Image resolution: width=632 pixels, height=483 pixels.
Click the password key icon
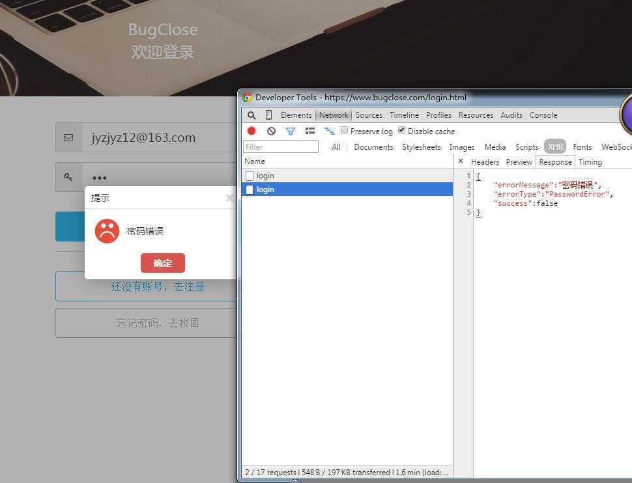pos(68,177)
